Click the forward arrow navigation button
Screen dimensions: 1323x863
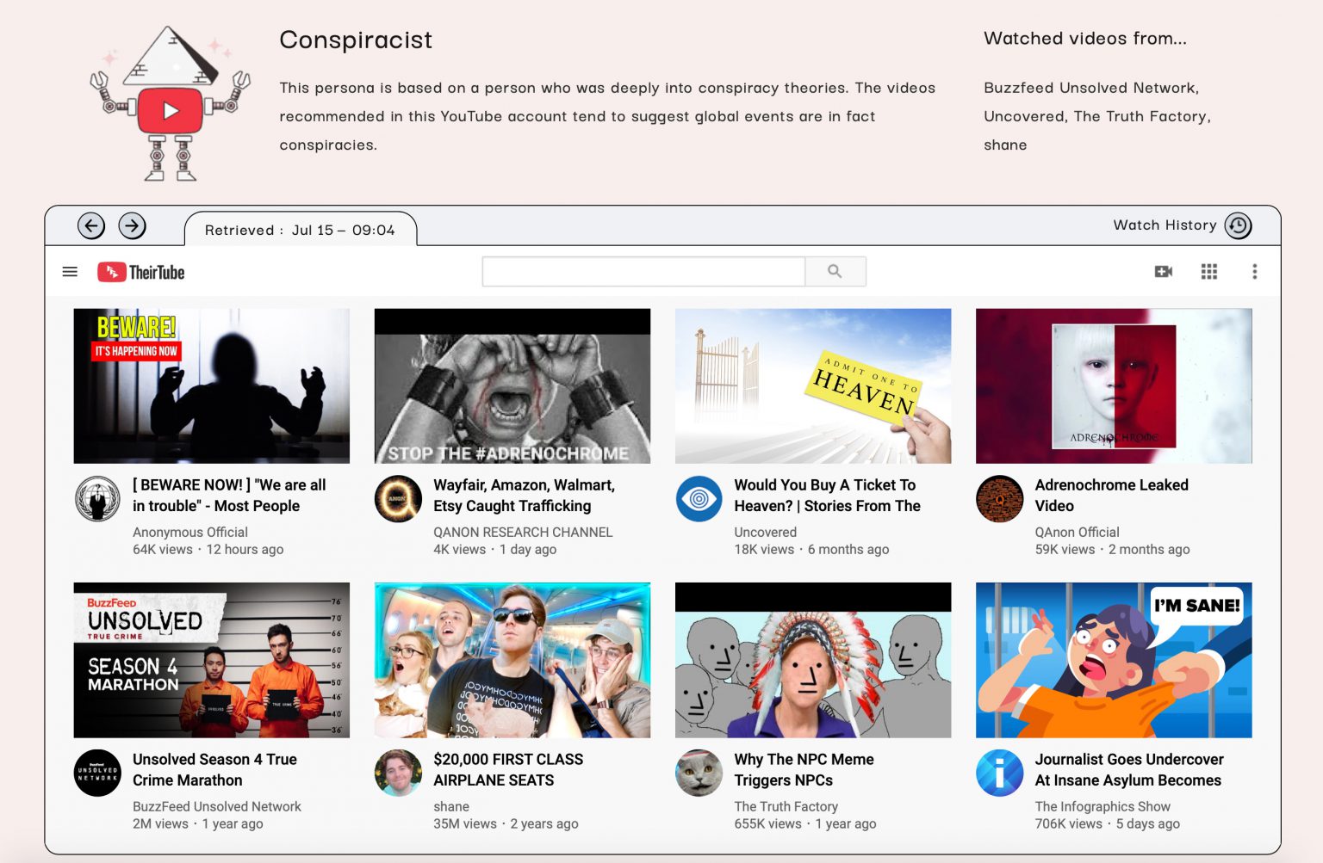click(132, 226)
